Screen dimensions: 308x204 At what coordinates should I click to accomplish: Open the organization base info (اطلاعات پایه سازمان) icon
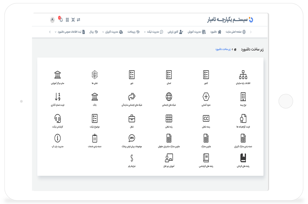tap(243, 75)
